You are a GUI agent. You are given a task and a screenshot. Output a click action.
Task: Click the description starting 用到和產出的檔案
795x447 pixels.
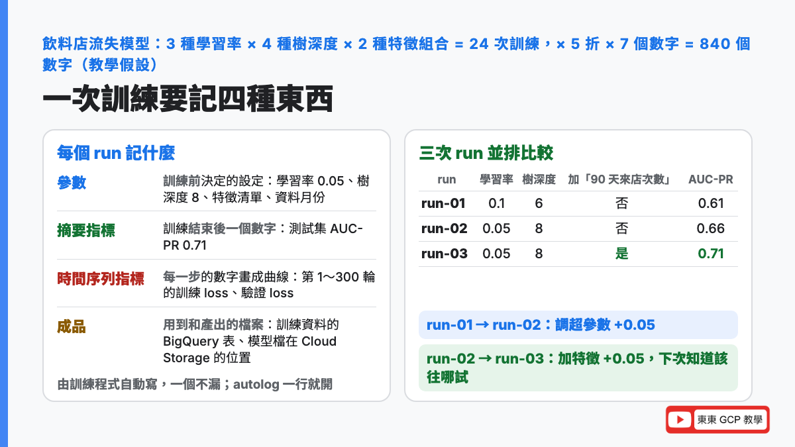pos(251,341)
